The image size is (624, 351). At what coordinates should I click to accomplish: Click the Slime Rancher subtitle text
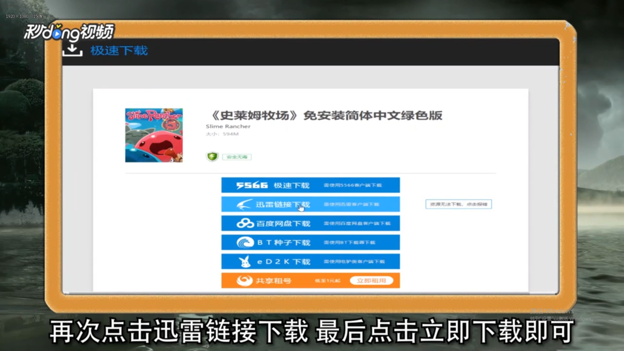[x=228, y=126]
